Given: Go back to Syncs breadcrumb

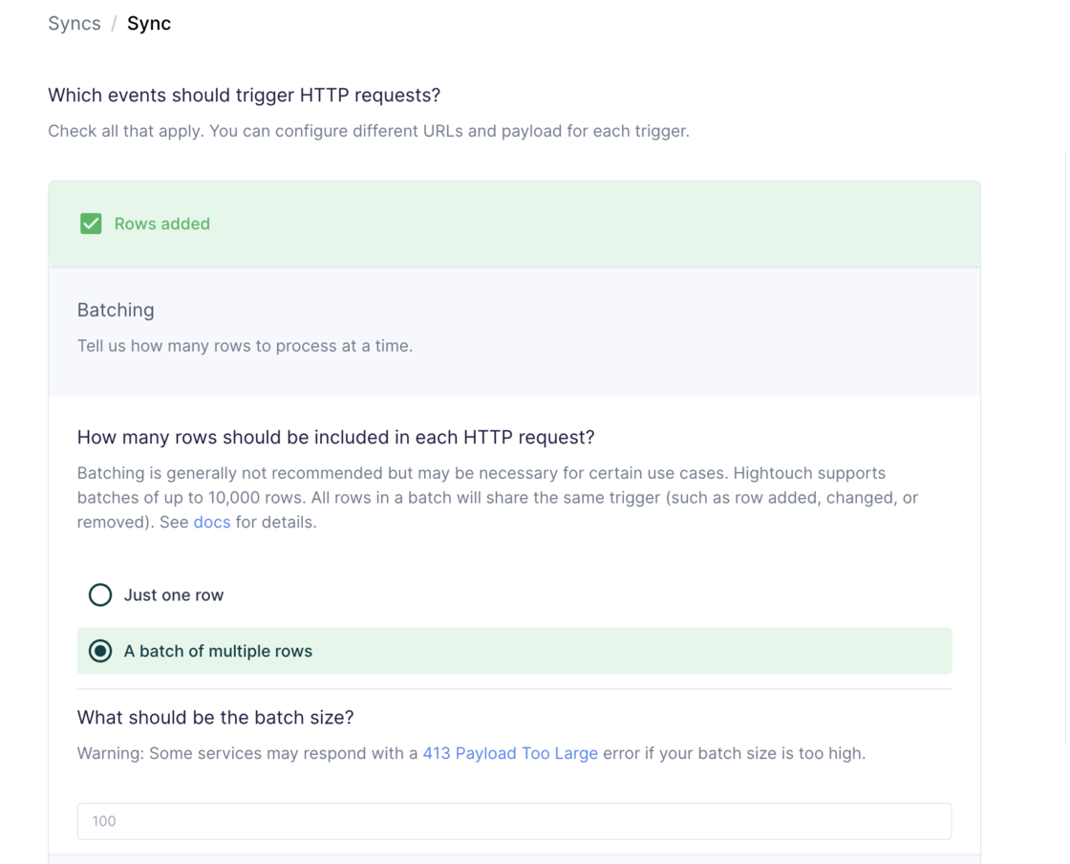Looking at the screenshot, I should (74, 24).
